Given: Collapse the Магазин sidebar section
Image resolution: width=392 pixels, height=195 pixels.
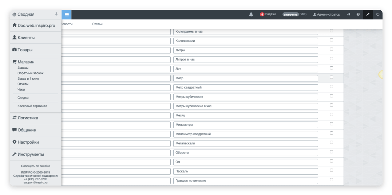Looking at the screenshot, I should (26, 62).
